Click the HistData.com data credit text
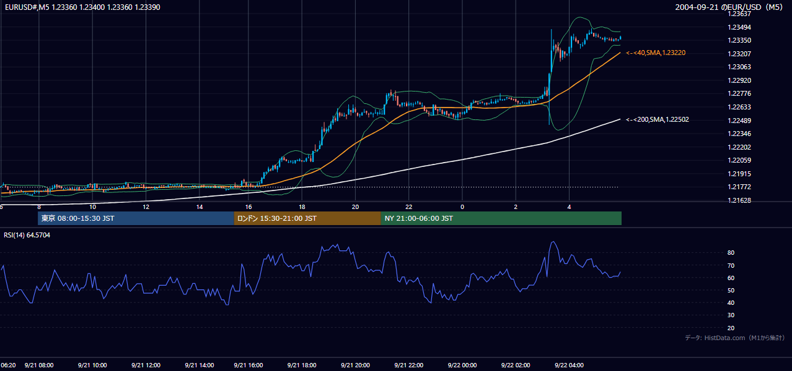 (x=735, y=338)
